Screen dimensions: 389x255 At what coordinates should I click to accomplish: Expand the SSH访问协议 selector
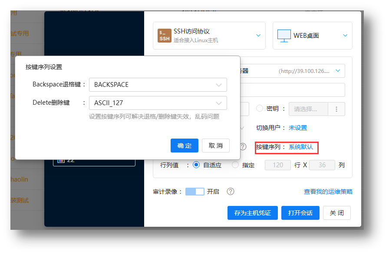(258, 36)
